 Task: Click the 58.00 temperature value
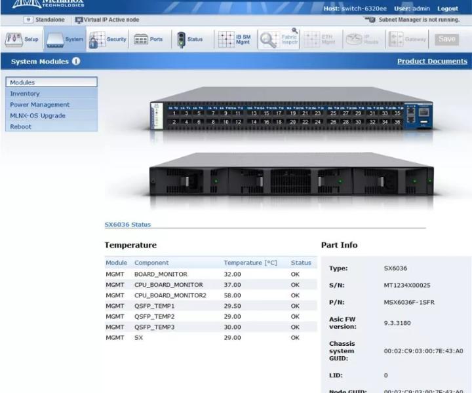tap(232, 295)
